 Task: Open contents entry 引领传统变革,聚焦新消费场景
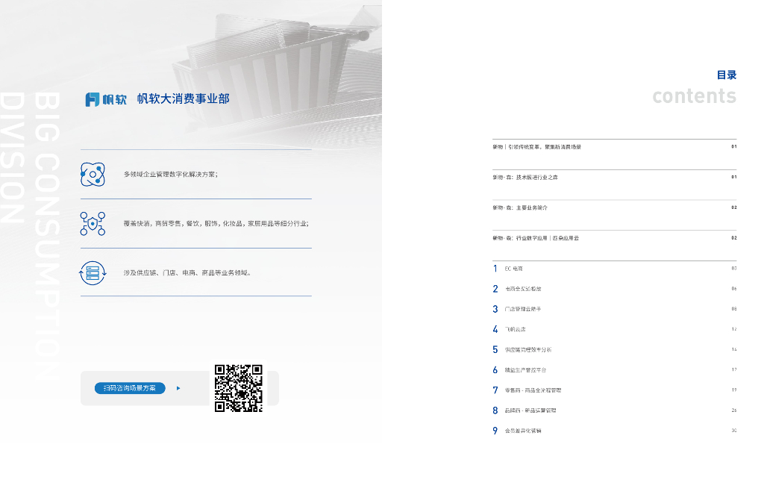615,147
